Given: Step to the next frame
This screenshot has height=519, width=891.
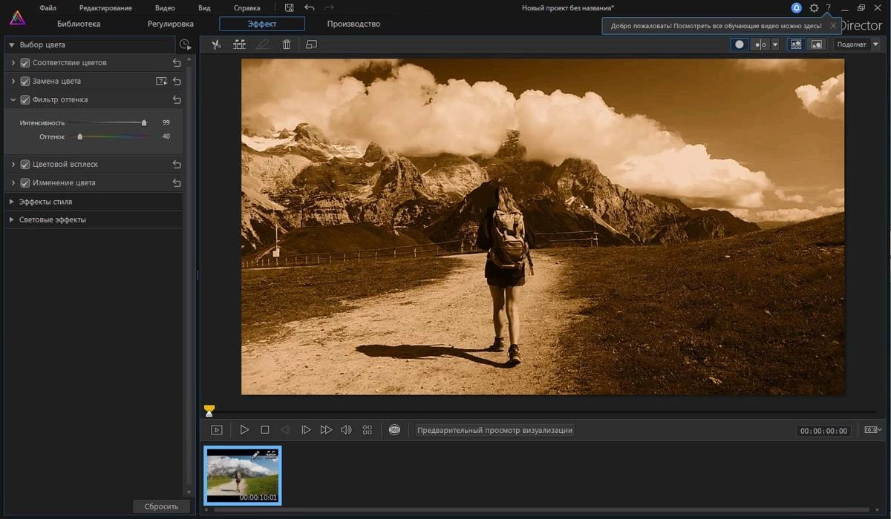Looking at the screenshot, I should coord(306,430).
